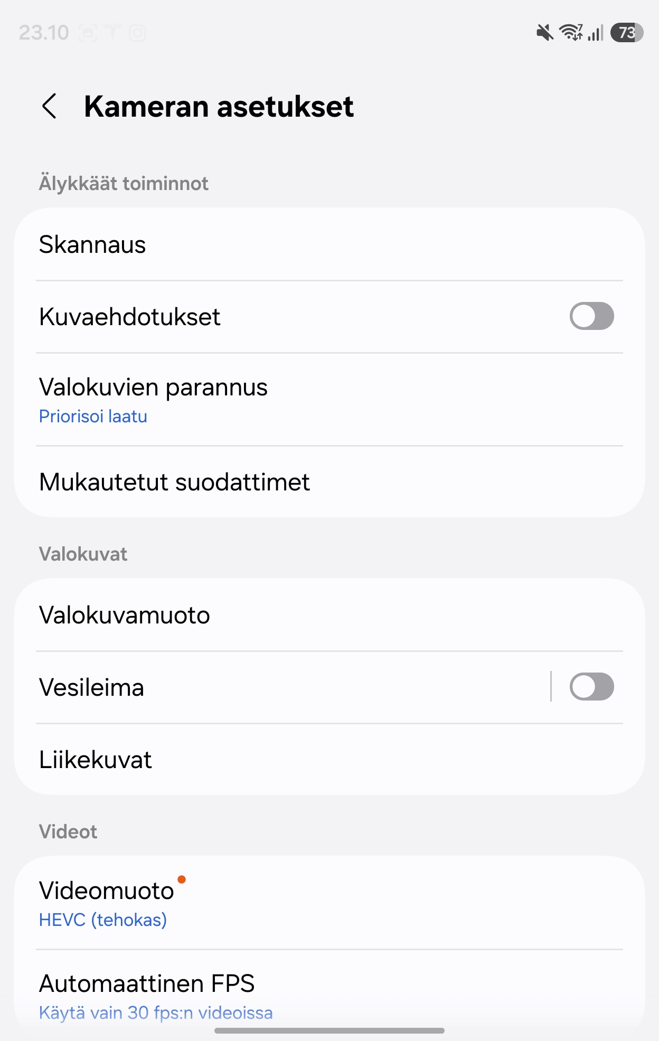This screenshot has height=1041, width=659.
Task: Open Valokuvien parannus options
Action: pos(329,400)
